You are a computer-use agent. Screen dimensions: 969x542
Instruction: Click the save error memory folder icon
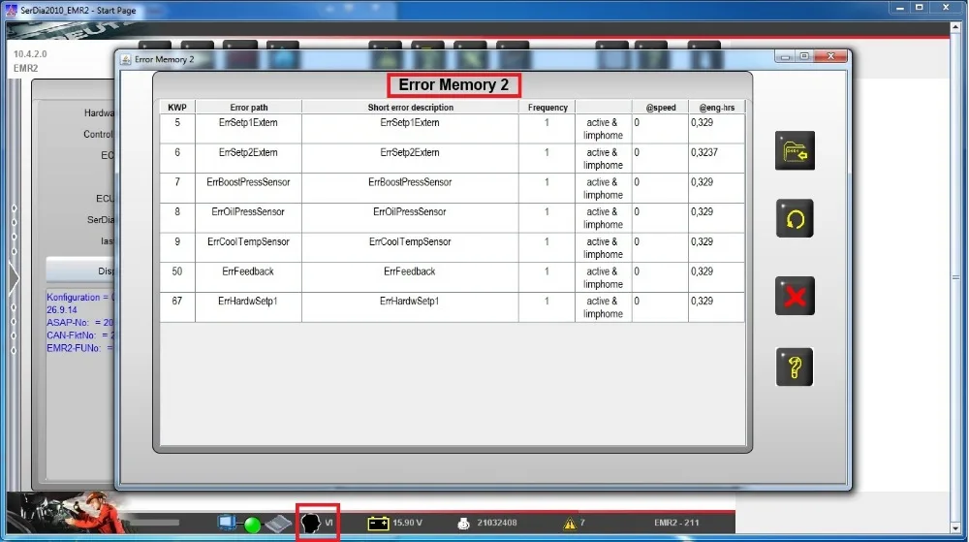[x=795, y=150]
